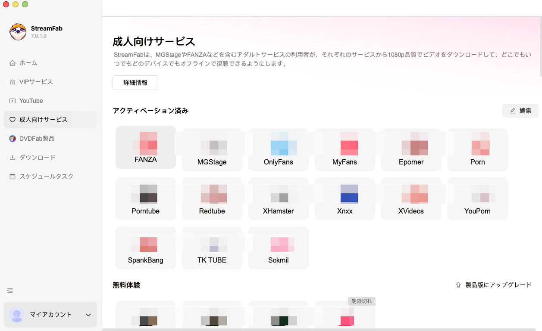The width and height of the screenshot is (542, 331).
Task: Click the horizontal scrollbar at the bottom
Action: click(318, 329)
